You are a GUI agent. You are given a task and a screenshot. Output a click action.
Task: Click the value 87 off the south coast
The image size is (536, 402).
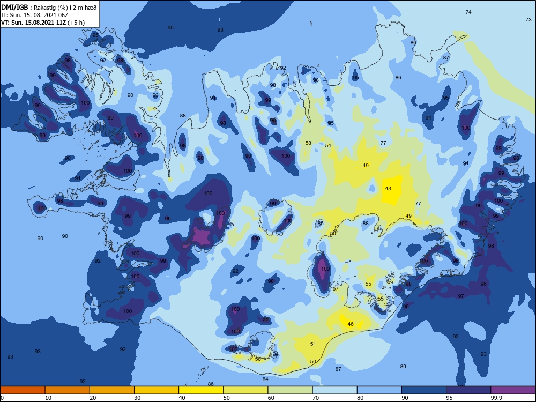[x=338, y=369]
